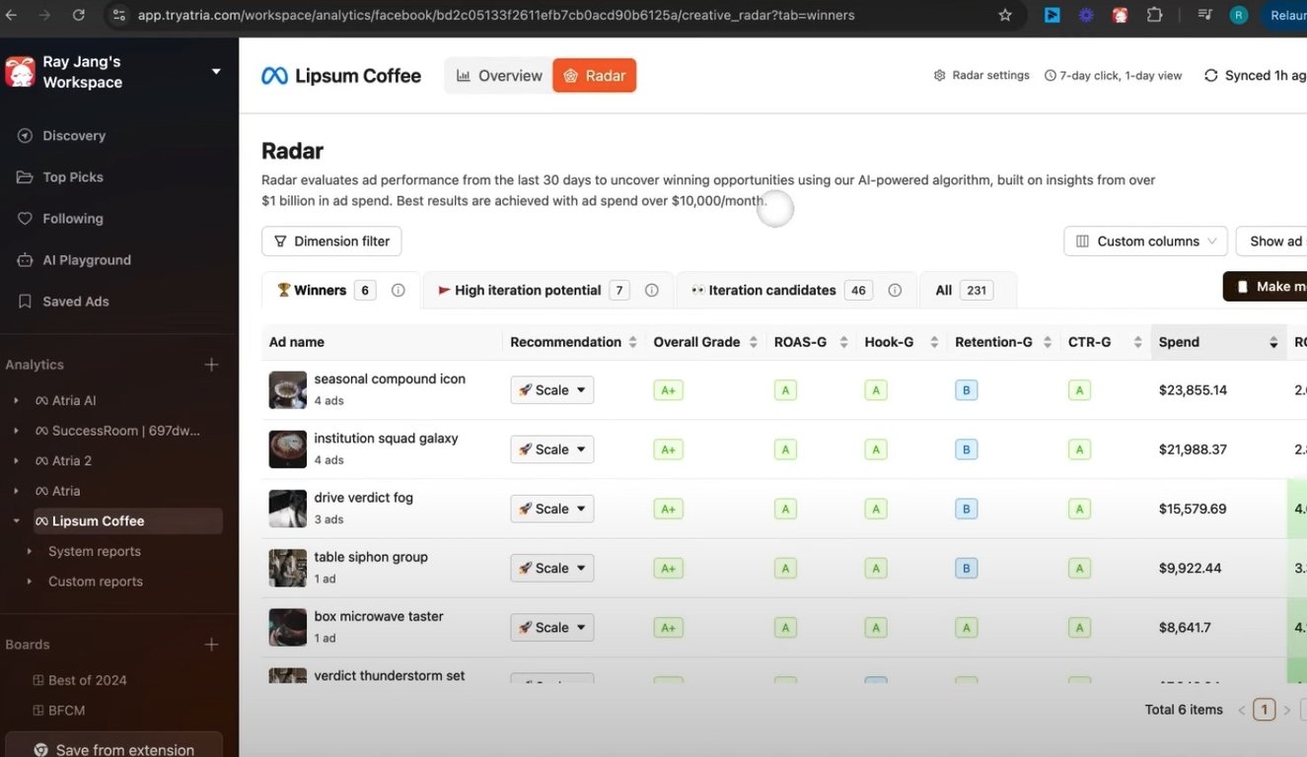The image size is (1307, 757).
Task: Open Scale dropdown for box microwave taster
Action: (x=551, y=627)
